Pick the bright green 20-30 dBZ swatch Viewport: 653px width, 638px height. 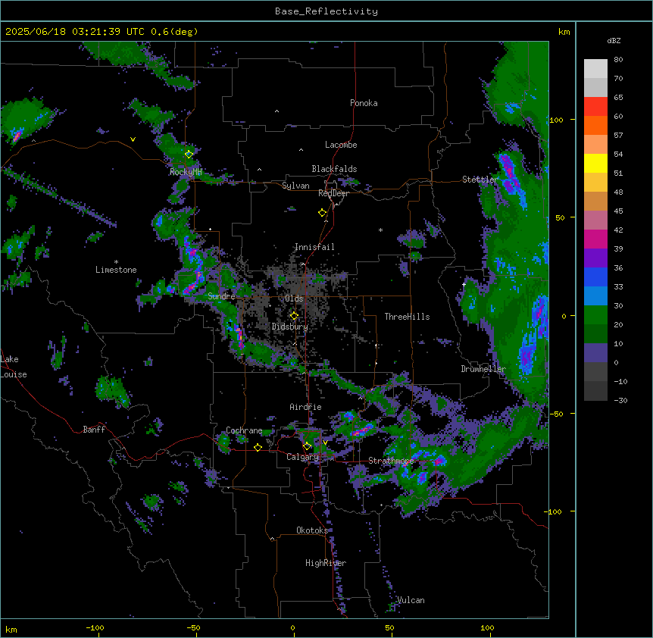point(595,315)
